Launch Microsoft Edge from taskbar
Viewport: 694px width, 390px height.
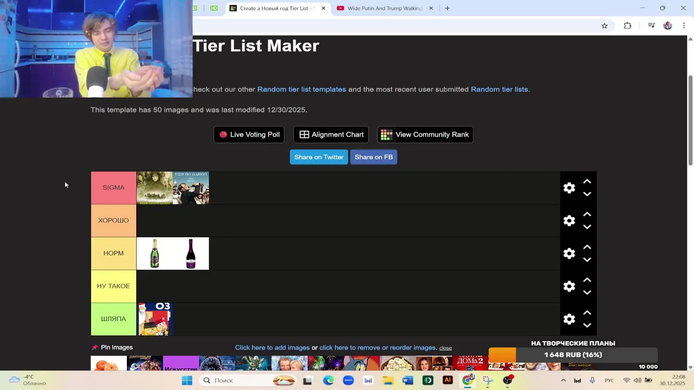click(x=328, y=380)
